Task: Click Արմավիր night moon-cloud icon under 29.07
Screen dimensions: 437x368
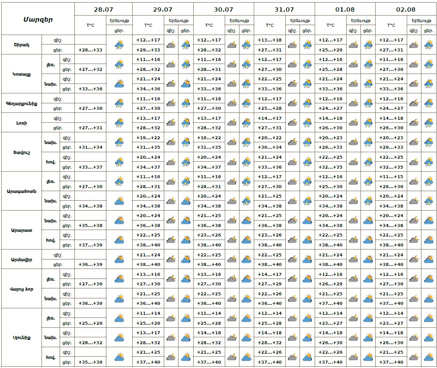Action: [x=171, y=259]
